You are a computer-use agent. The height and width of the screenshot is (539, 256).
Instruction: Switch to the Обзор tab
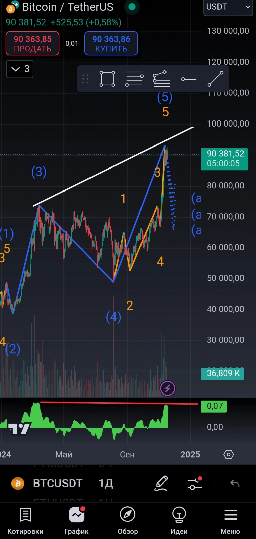tap(128, 521)
